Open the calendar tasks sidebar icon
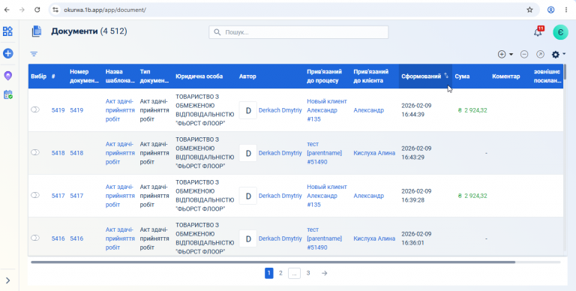Viewport: 576px width, 291px height. pyautogui.click(x=7, y=94)
